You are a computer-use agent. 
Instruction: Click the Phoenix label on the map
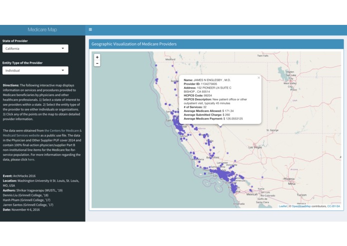(x=289, y=179)
